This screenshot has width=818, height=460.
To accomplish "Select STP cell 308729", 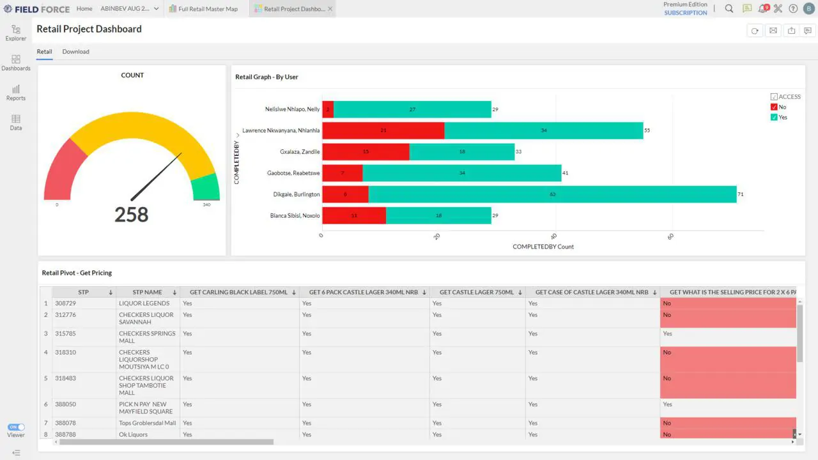I will [84, 303].
